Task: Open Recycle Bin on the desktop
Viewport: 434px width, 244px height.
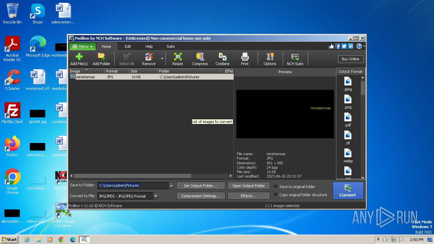Action: pos(12,14)
